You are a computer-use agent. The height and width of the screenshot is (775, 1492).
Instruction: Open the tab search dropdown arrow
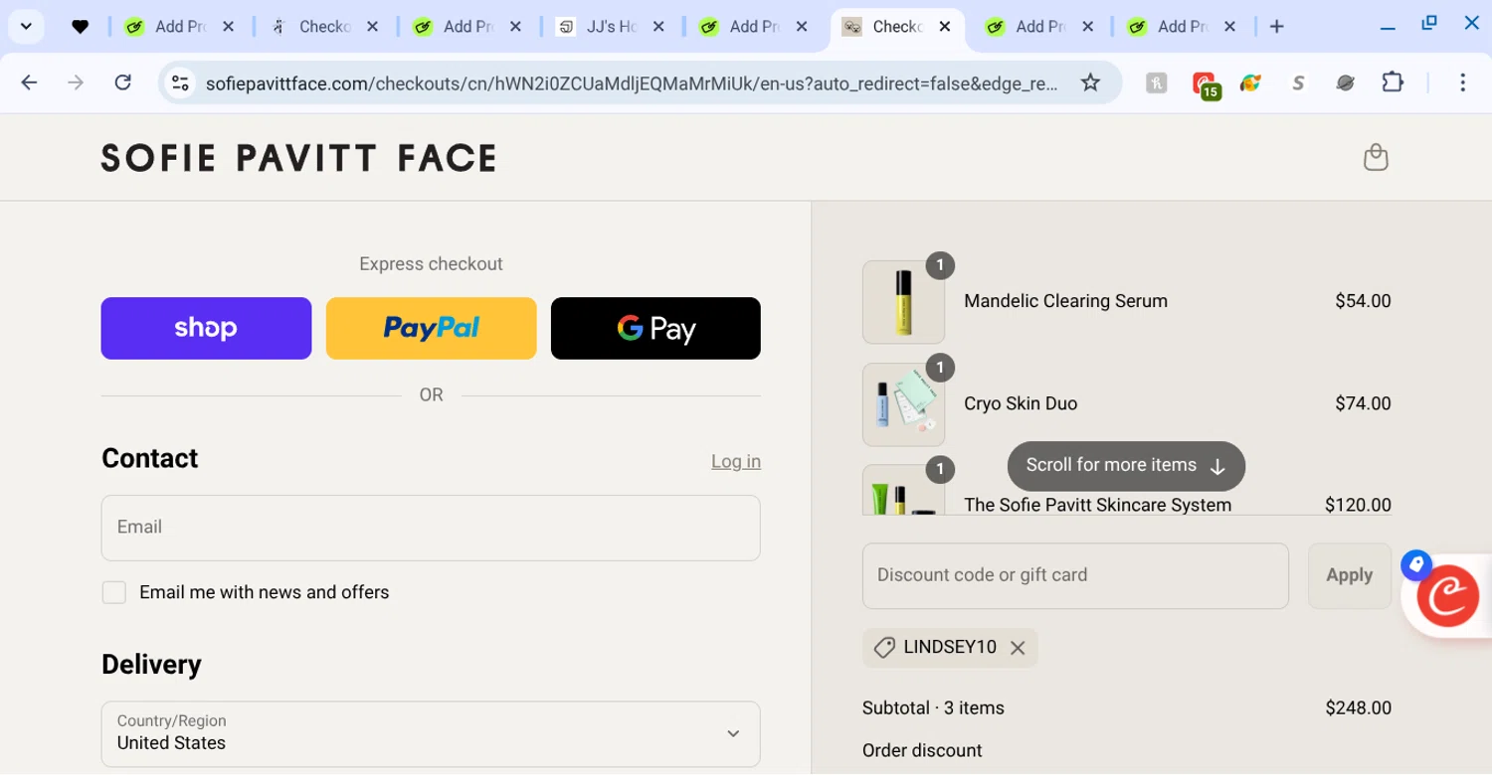27,27
